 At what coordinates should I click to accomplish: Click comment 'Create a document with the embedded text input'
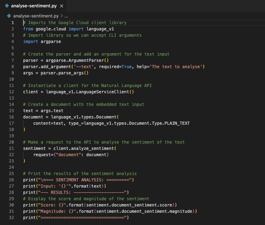tap(86, 104)
